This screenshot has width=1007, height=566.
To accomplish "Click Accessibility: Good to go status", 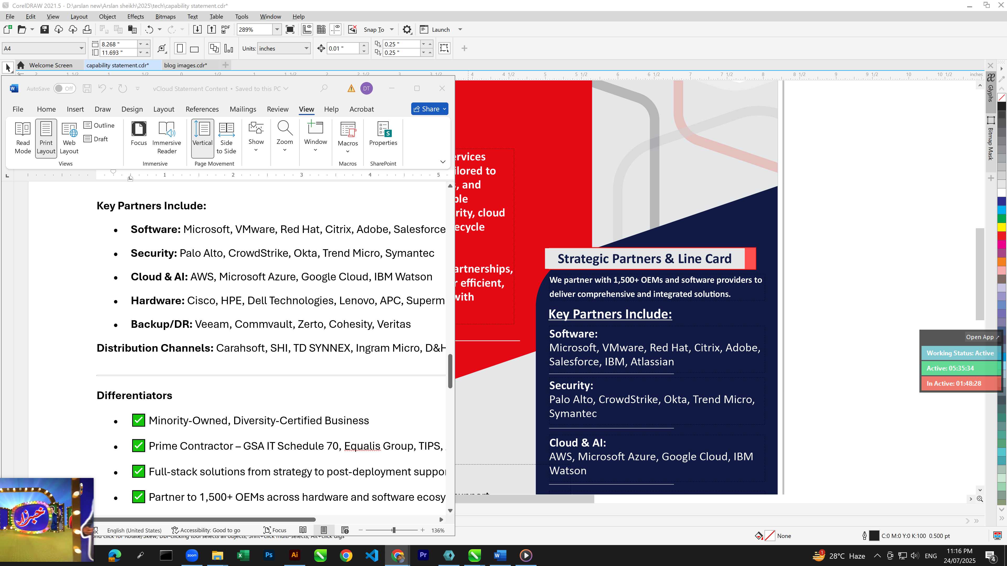I will click(206, 530).
